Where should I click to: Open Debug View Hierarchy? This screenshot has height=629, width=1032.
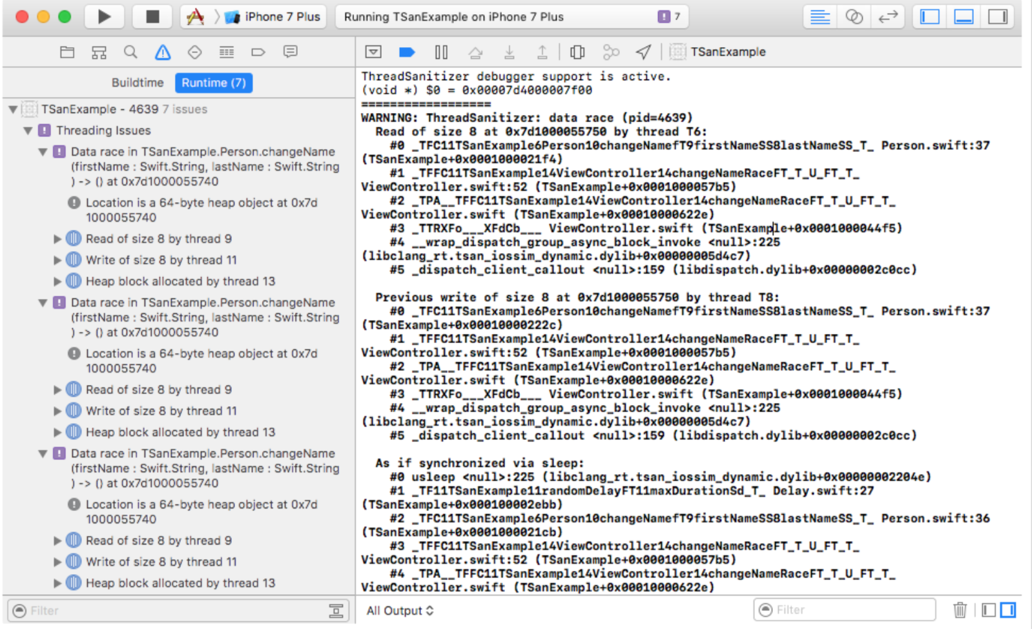(577, 52)
